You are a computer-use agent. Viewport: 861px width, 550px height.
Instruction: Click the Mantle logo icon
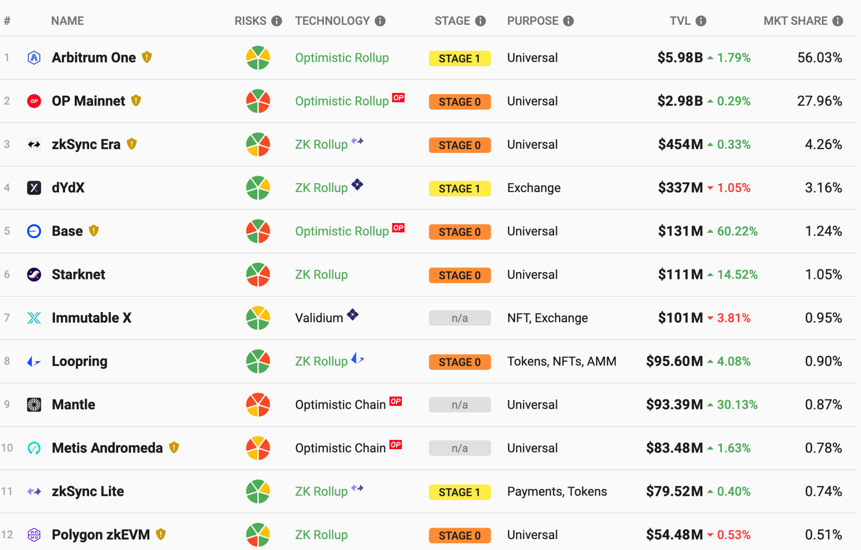pyautogui.click(x=34, y=405)
